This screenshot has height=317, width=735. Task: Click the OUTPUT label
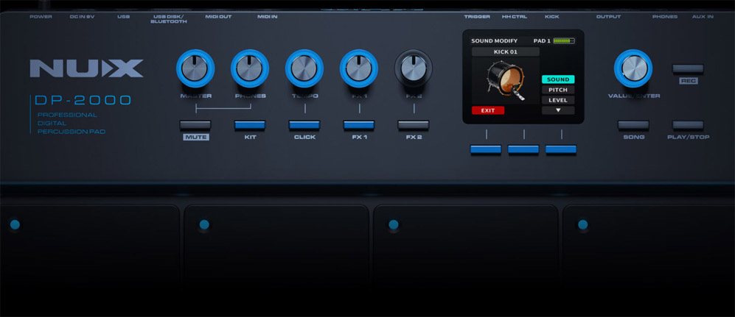coord(608,17)
